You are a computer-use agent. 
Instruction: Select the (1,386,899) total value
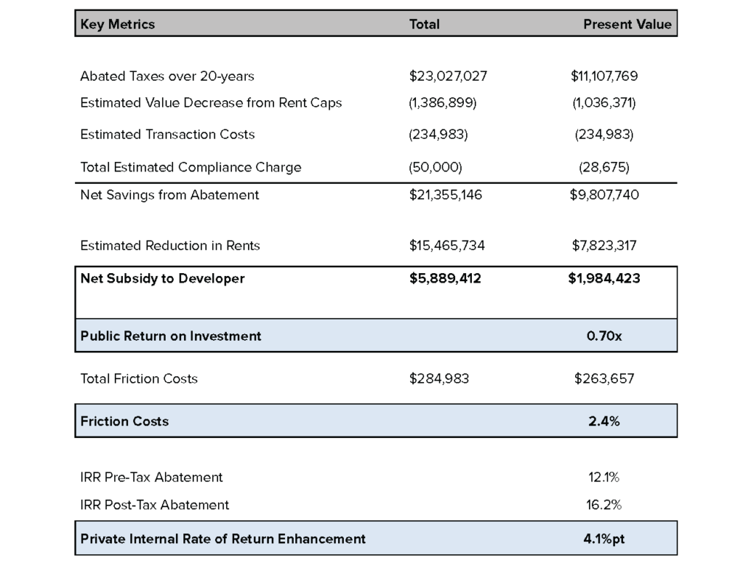click(443, 103)
